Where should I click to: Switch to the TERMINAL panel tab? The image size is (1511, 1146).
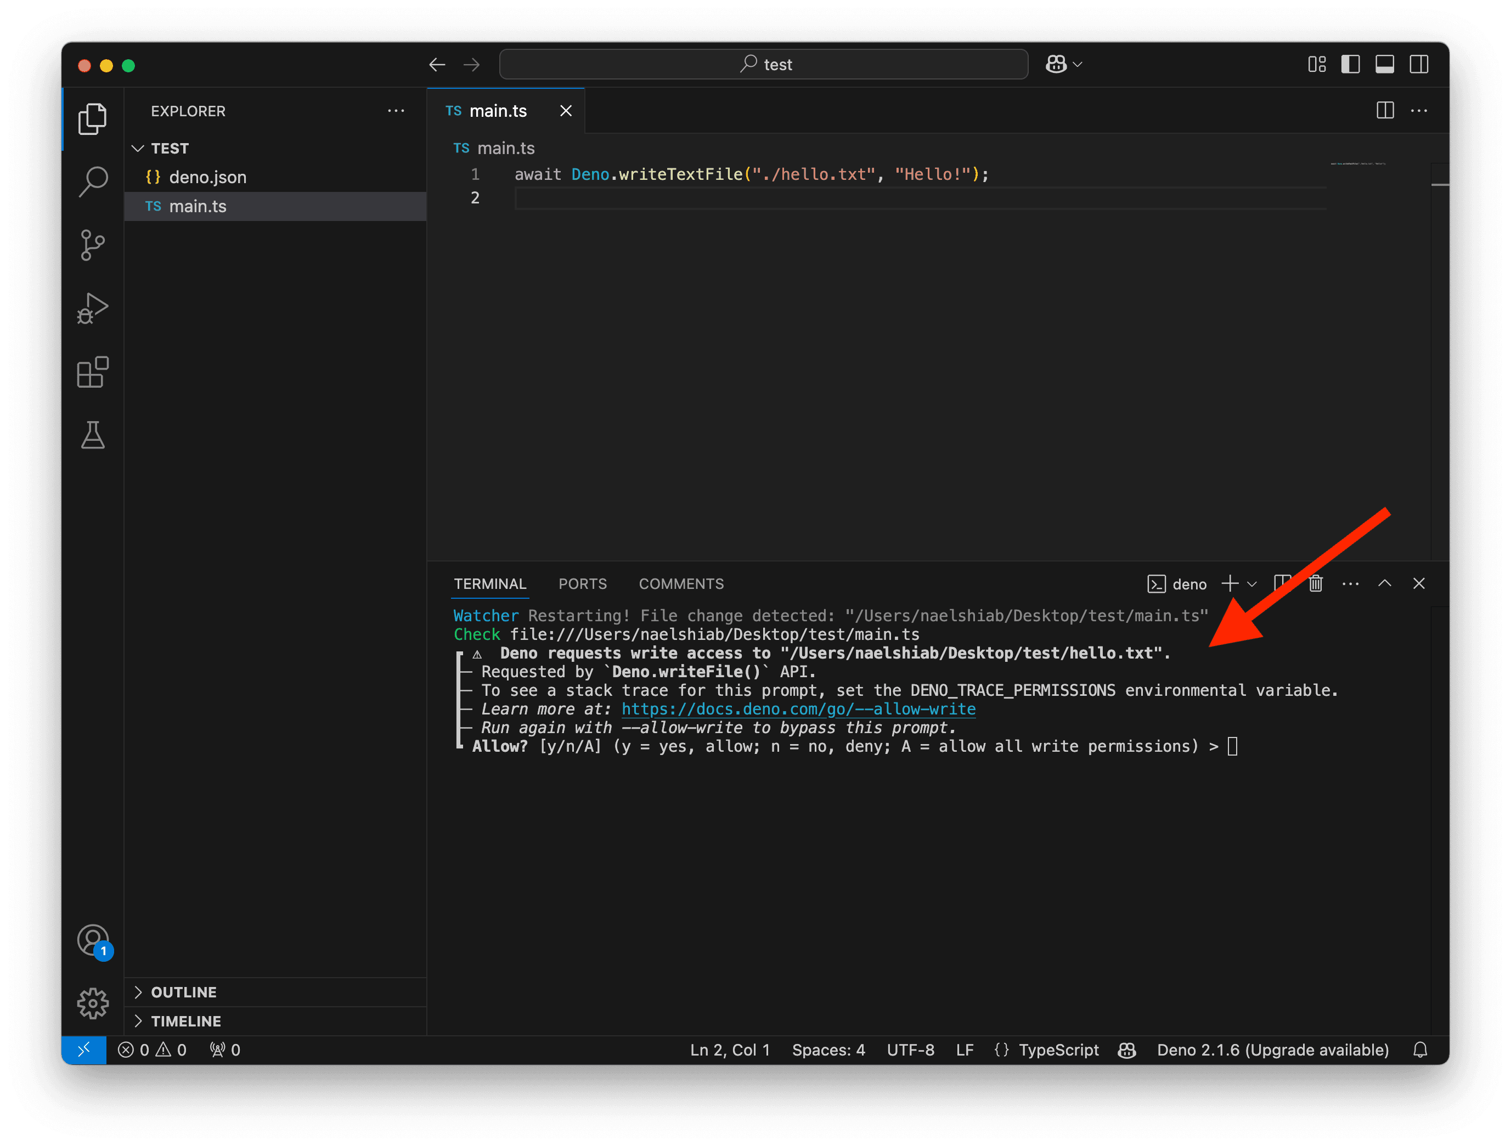[x=490, y=583]
